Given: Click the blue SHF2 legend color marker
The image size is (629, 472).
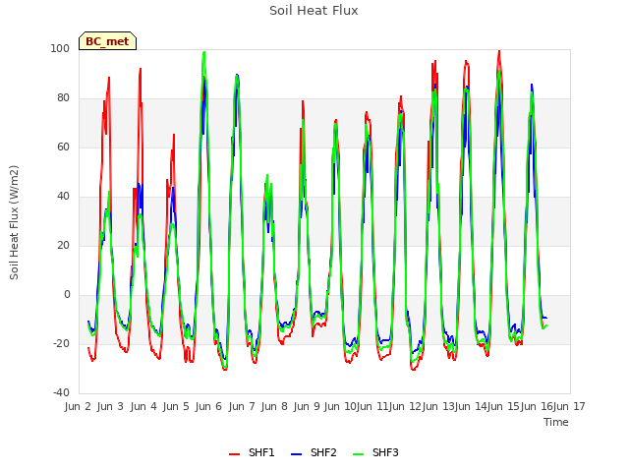Looking at the screenshot, I should point(296,454).
